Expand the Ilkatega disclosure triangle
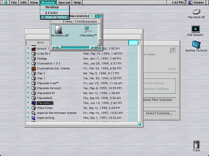Screen dimensions: 209x156 [28, 58]
